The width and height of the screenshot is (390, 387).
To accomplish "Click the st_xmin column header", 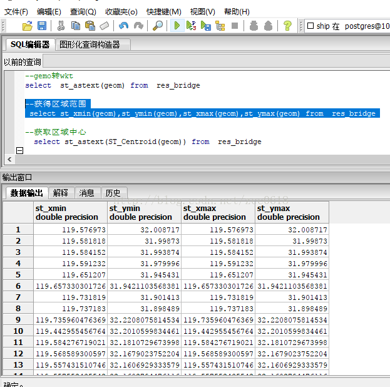I will 70,212.
